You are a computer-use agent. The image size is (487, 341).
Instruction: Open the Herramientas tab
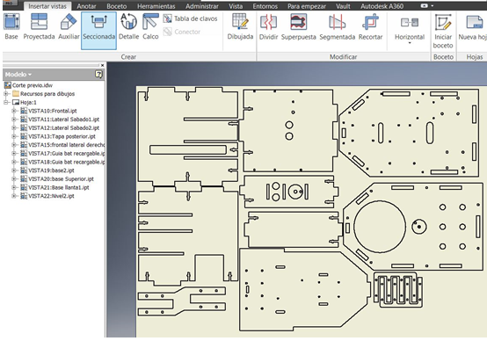pyautogui.click(x=156, y=6)
